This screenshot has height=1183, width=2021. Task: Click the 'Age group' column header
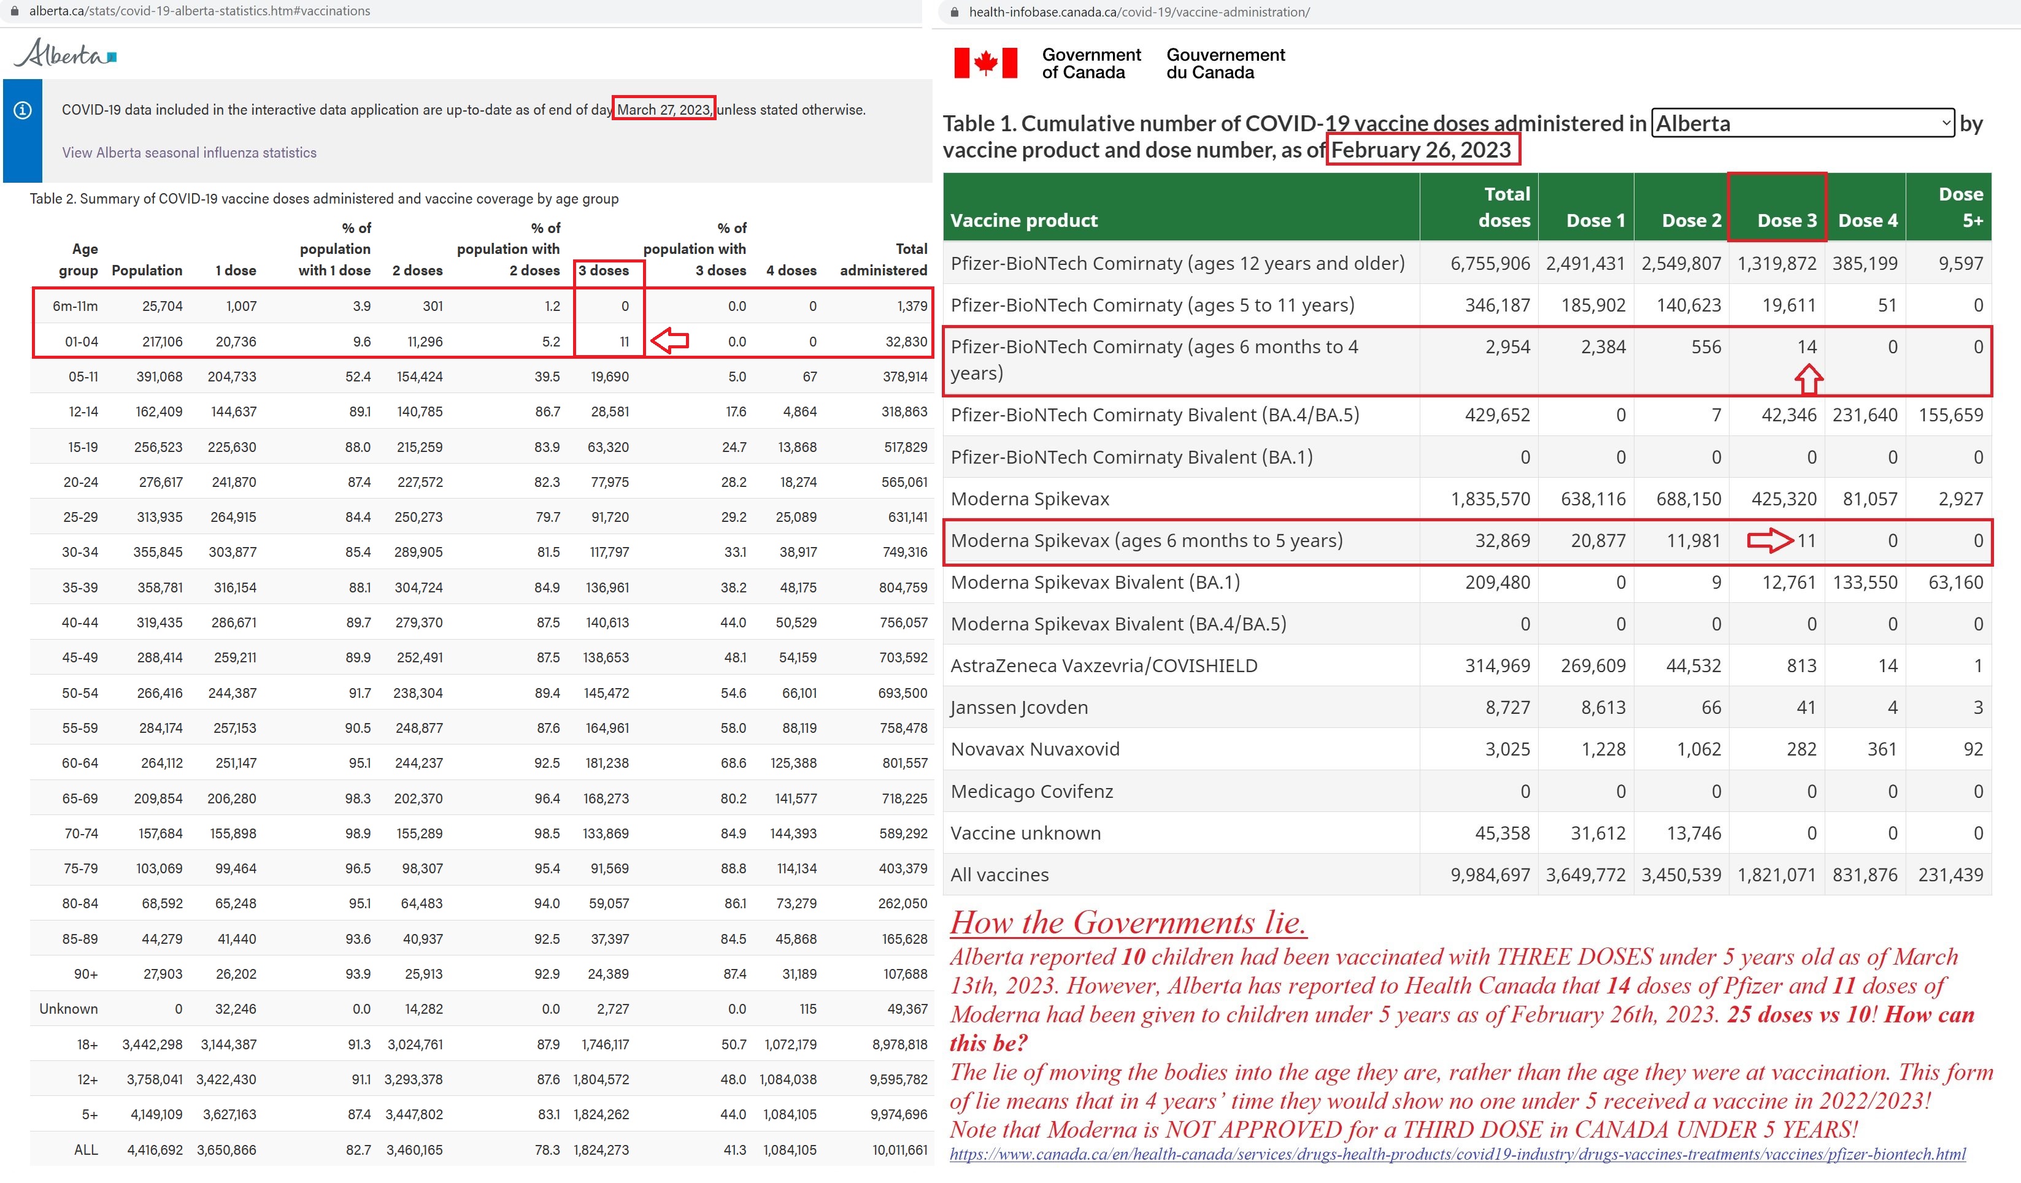pyautogui.click(x=79, y=259)
